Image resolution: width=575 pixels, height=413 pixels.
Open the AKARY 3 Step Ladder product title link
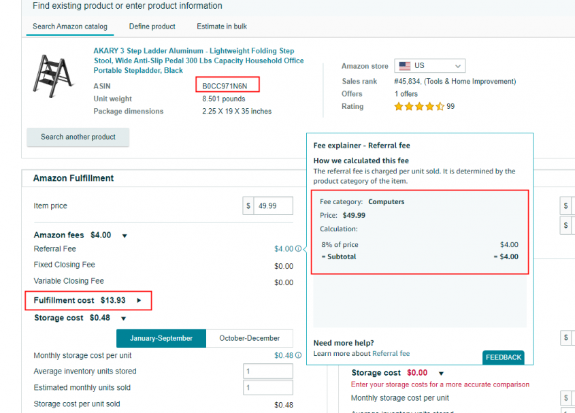point(199,61)
